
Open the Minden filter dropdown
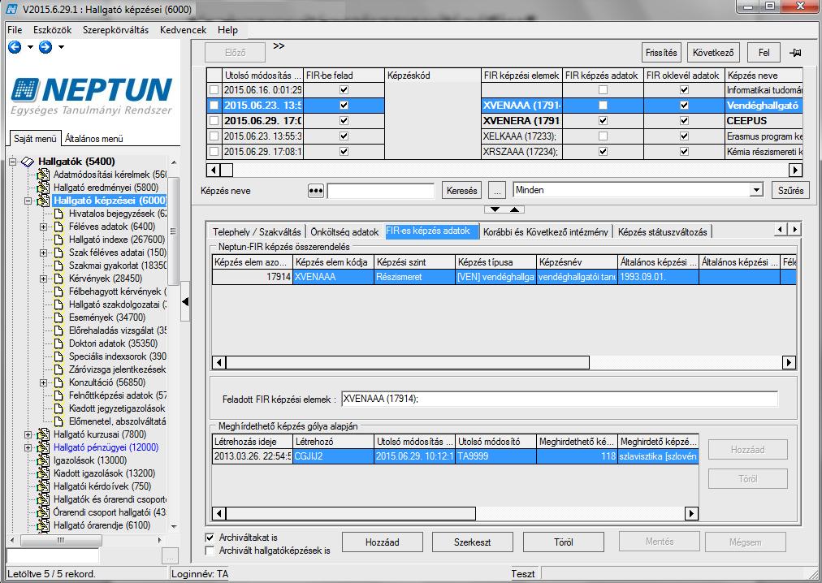tap(756, 190)
